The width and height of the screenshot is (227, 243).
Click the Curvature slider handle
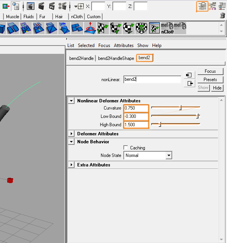180,108
